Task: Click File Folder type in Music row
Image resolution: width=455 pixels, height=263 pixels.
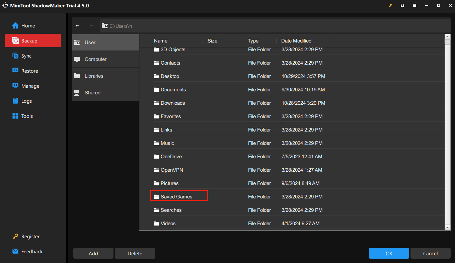Action: tap(259, 143)
